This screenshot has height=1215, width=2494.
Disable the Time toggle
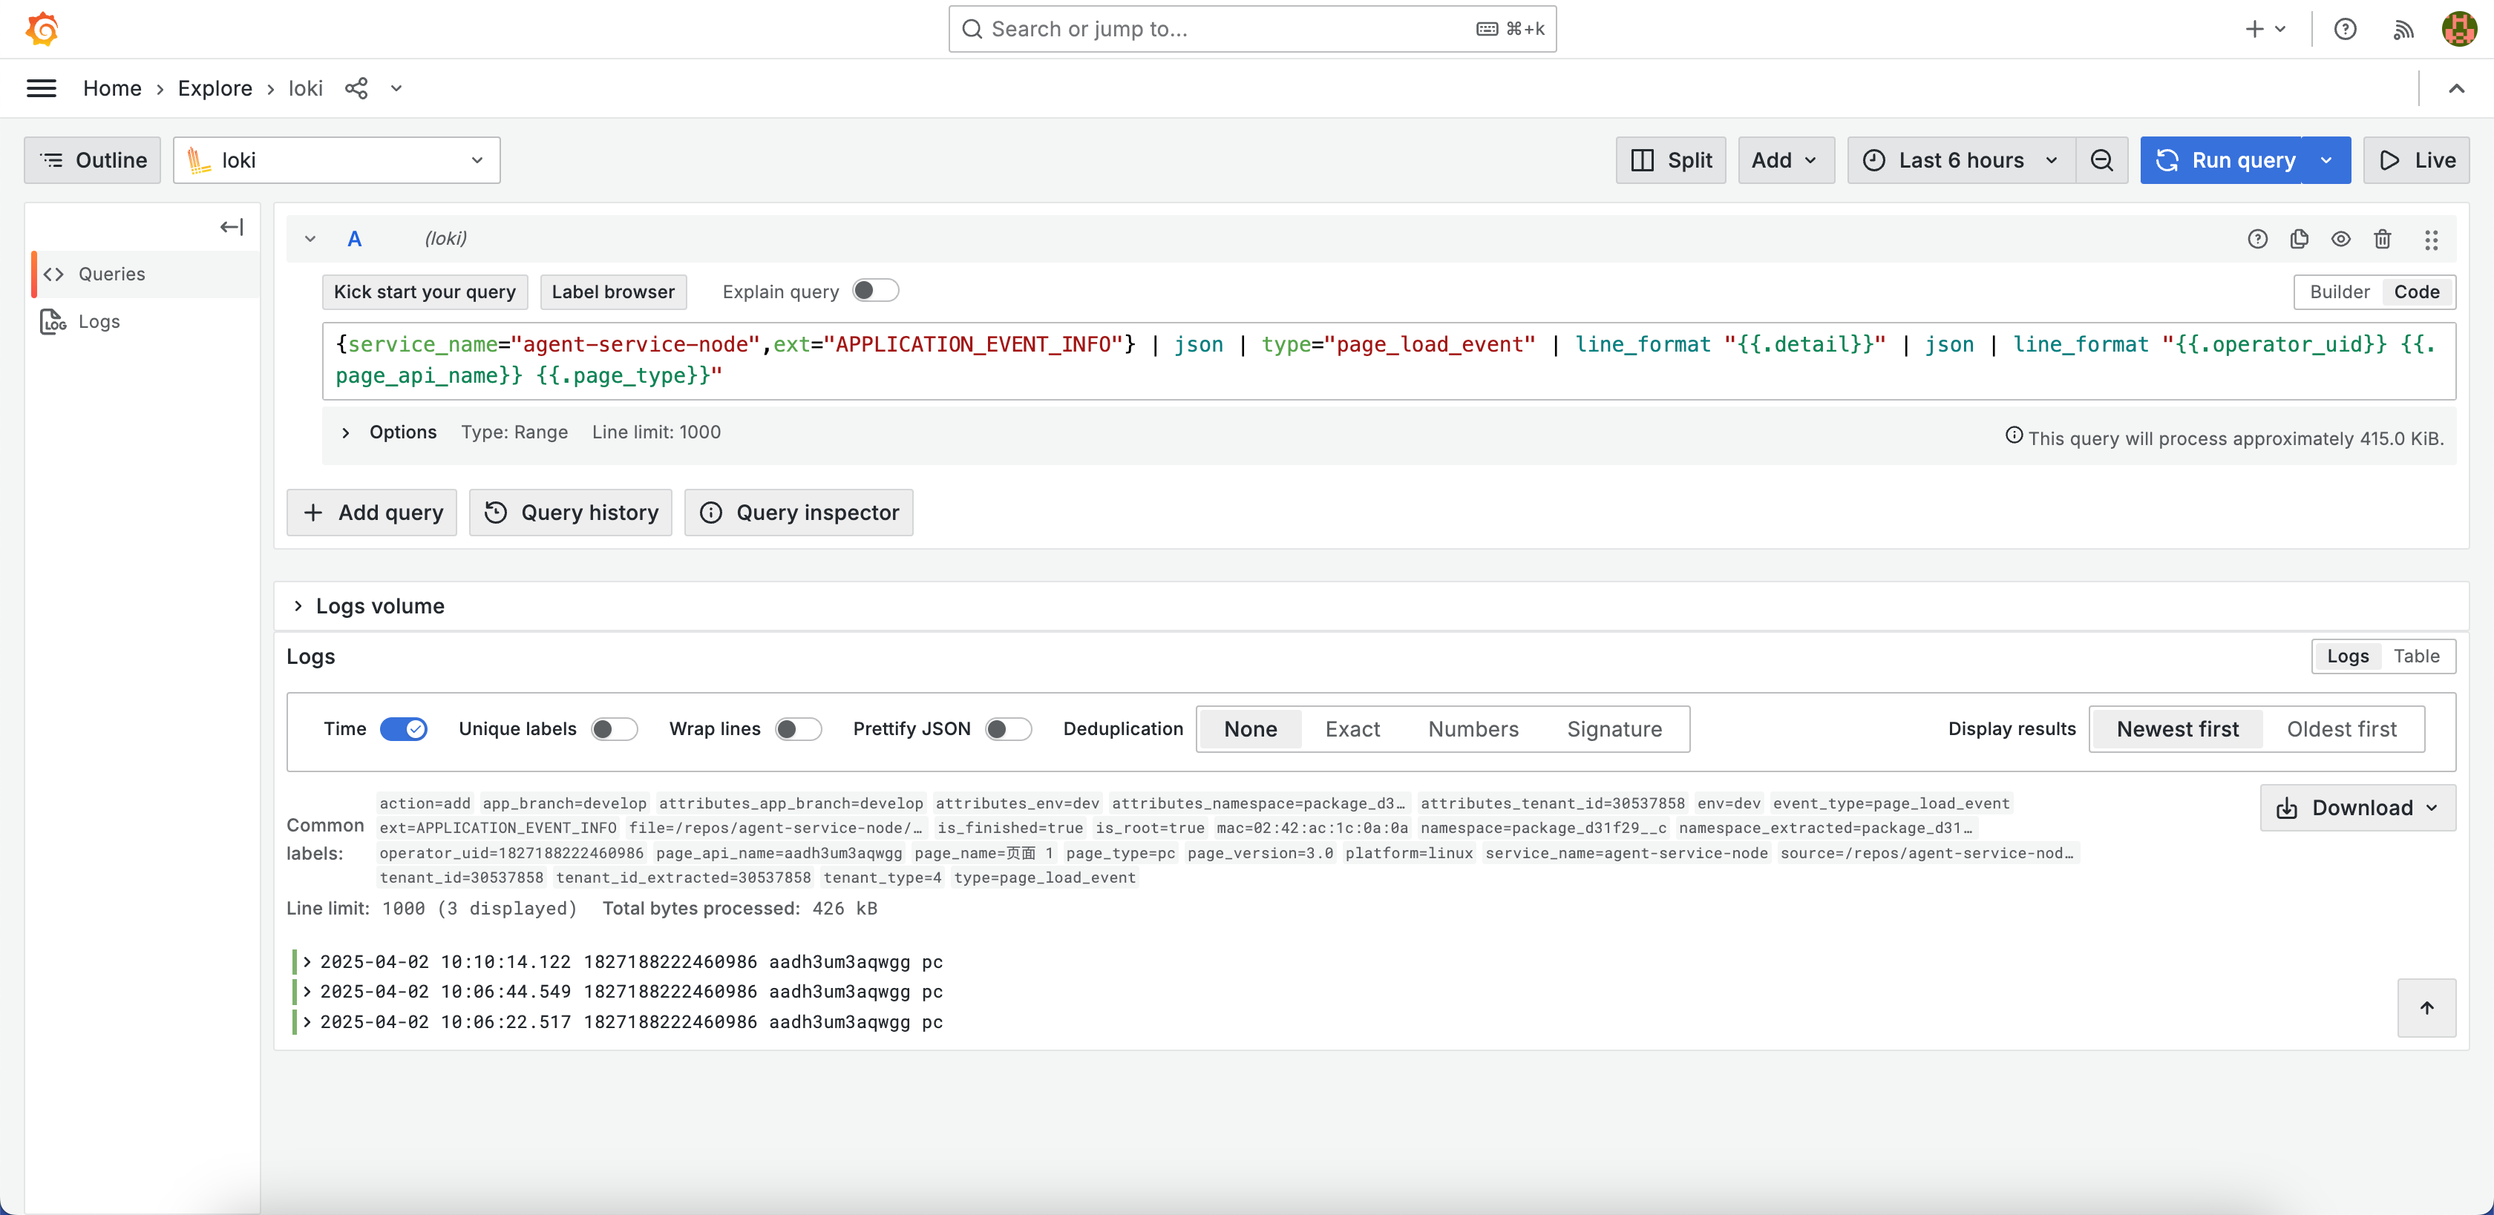(x=403, y=728)
